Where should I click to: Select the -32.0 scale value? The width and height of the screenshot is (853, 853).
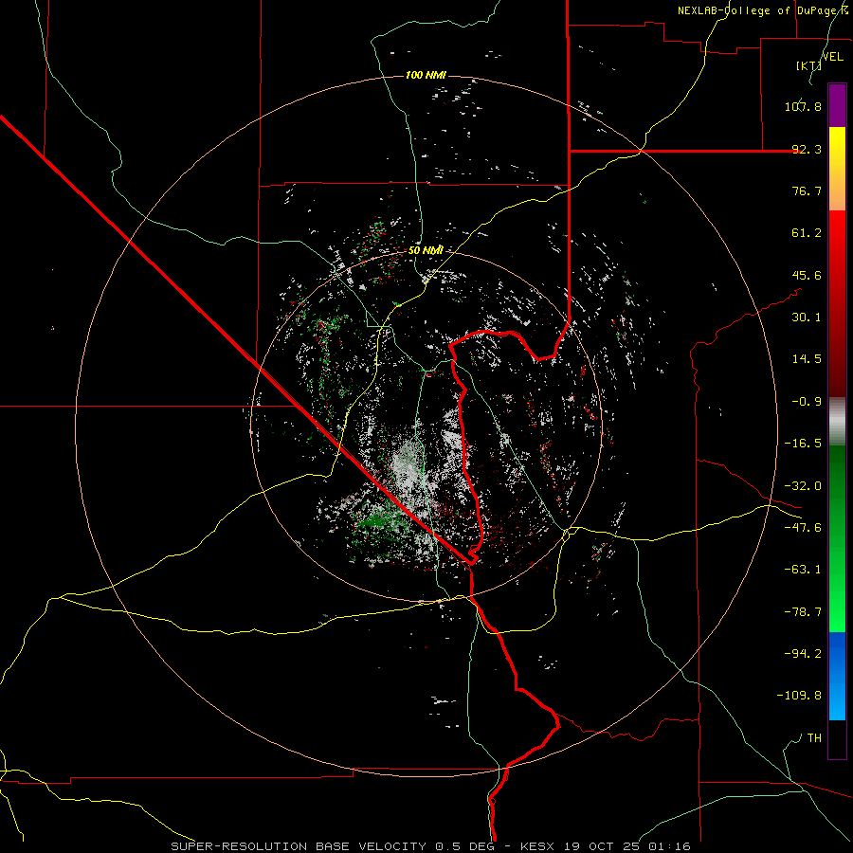click(x=803, y=486)
